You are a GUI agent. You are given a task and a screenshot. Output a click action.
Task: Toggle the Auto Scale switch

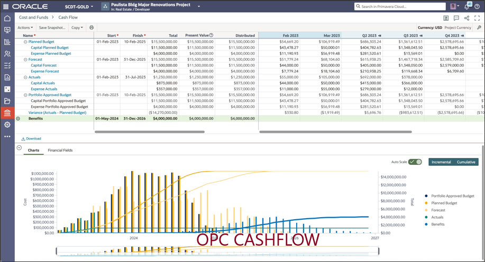[415, 162]
